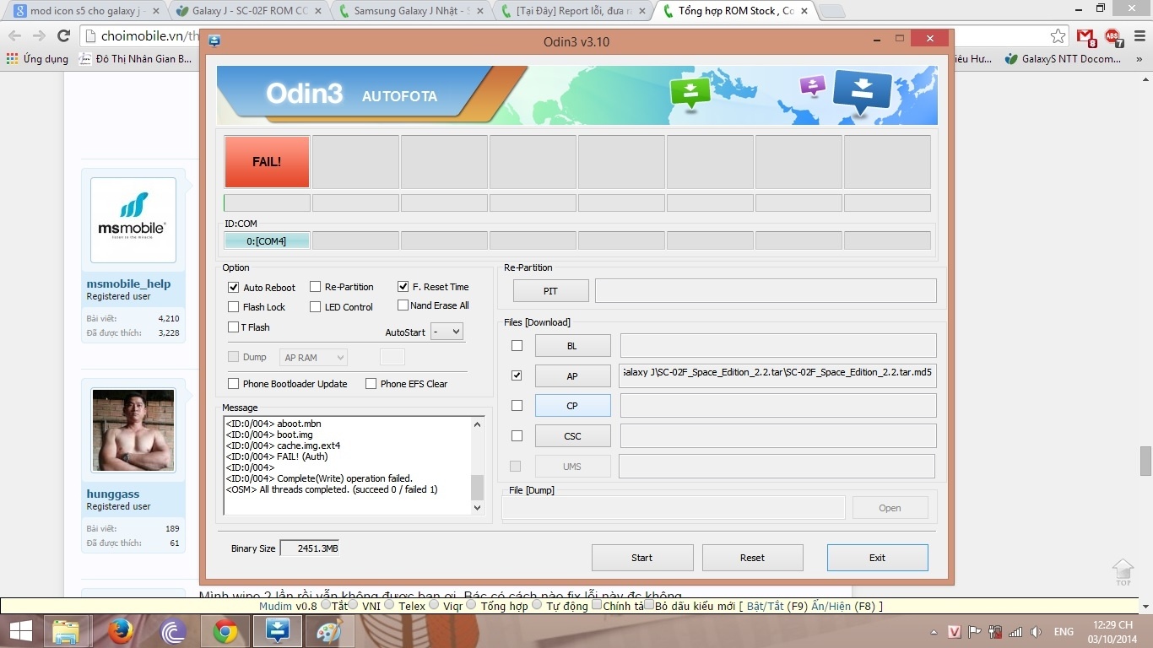Enable the Re-Partition checkbox
Screen dimensions: 1153x648
tap(315, 287)
